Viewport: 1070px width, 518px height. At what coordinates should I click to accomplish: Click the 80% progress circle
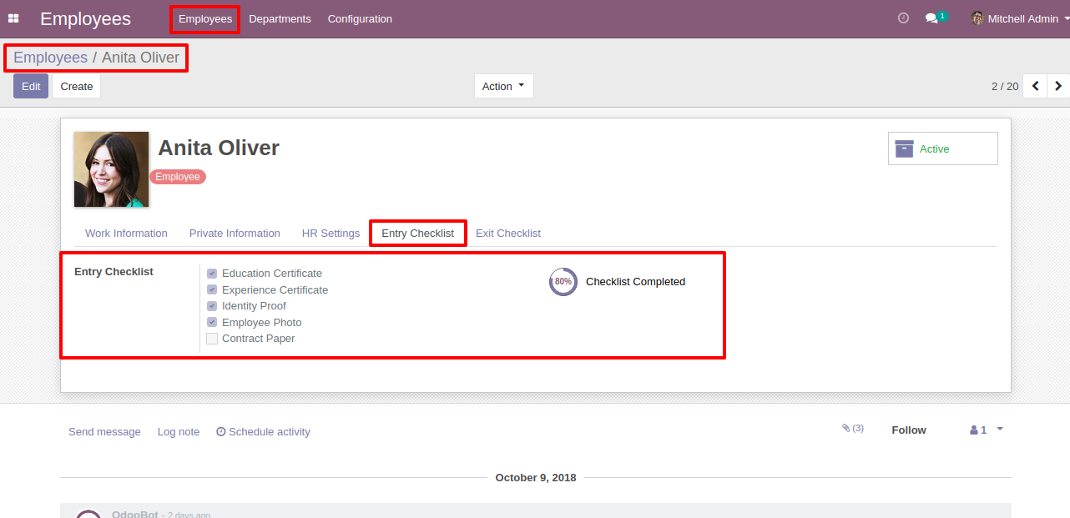click(x=563, y=282)
